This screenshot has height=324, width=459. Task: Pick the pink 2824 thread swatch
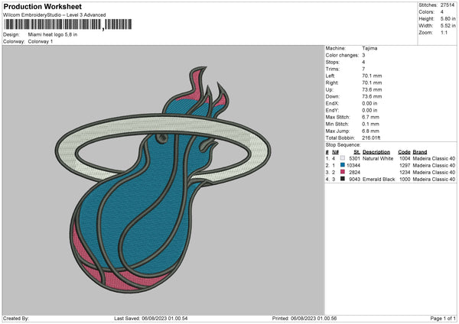tap(342, 173)
